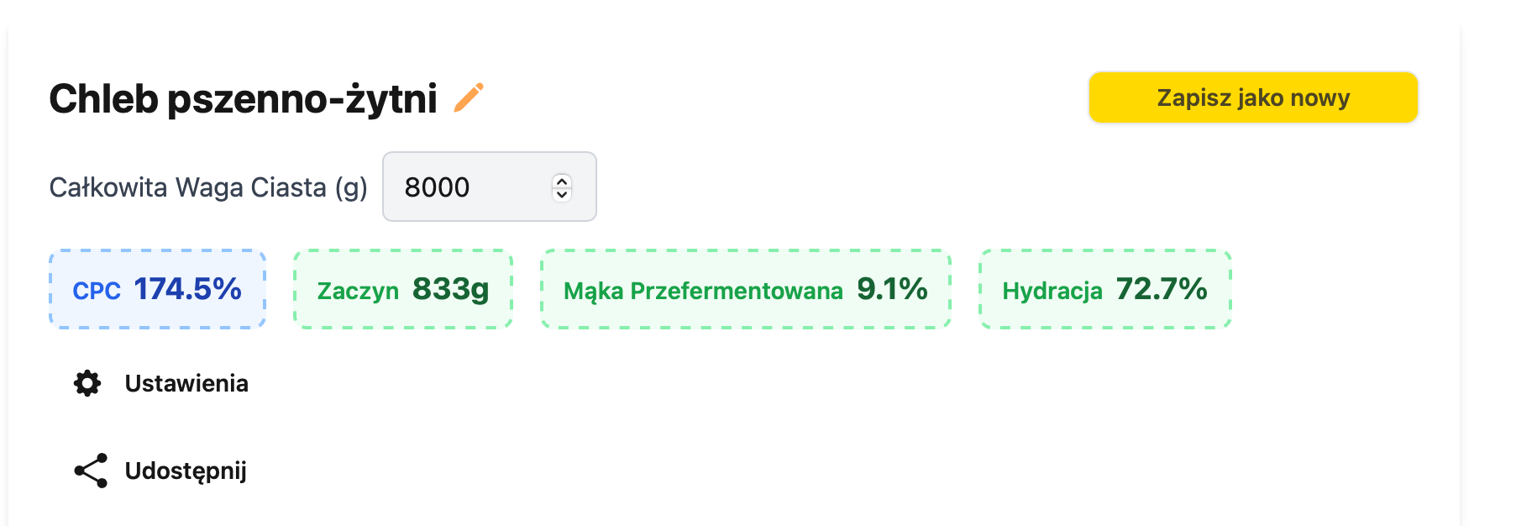
Task: Click the Chleb pszenno-żytni recipe title
Action: click(244, 98)
